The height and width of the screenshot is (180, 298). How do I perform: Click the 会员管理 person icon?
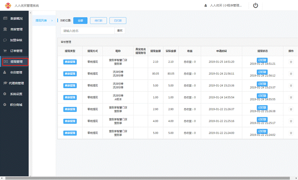pos(5,72)
